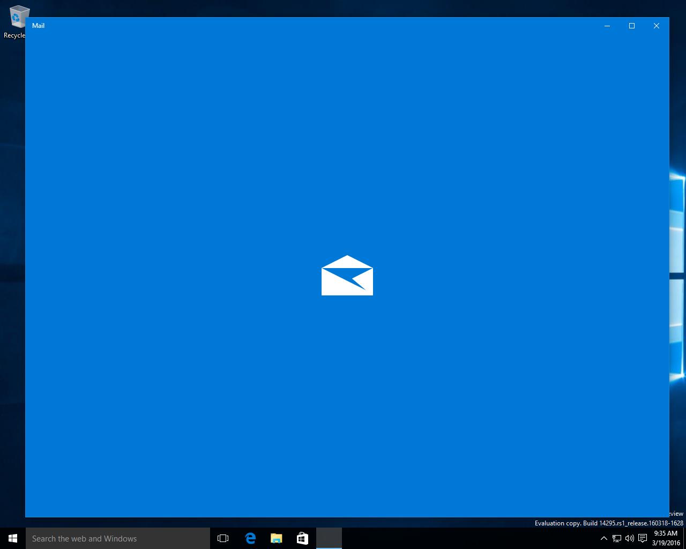The height and width of the screenshot is (549, 686).
Task: Open File Explorer from the taskbar
Action: click(x=276, y=538)
